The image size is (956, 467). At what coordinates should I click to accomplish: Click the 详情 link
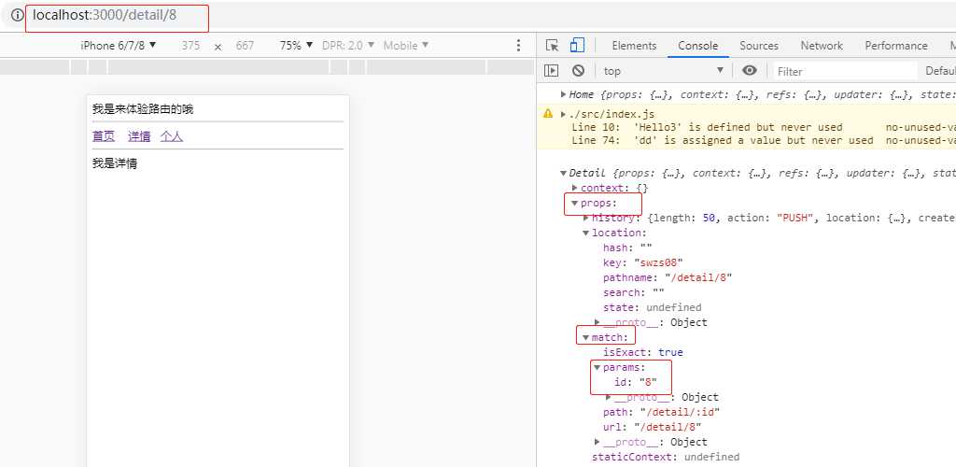[x=139, y=136]
